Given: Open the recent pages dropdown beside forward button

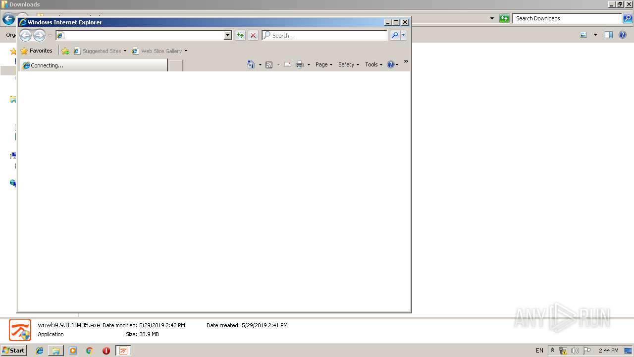Looking at the screenshot, I should (x=50, y=36).
